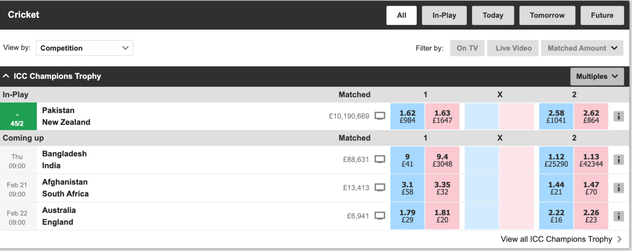The height and width of the screenshot is (251, 632).
Task: Click the TV icon next to Pakistan match
Action: pos(380,116)
